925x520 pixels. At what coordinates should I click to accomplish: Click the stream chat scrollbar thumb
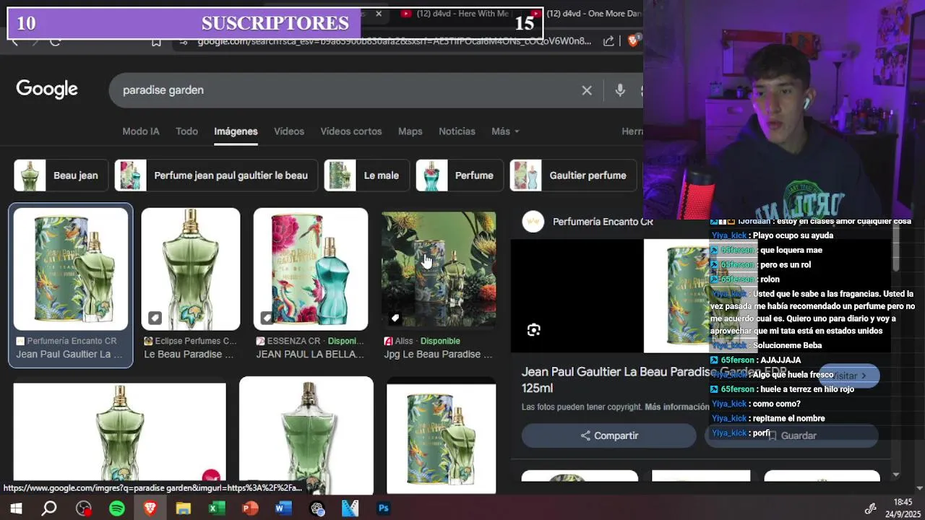(x=896, y=244)
